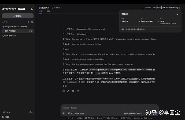Click the Glob search icon
This screenshot has height=120, width=185.
(x=64, y=49)
